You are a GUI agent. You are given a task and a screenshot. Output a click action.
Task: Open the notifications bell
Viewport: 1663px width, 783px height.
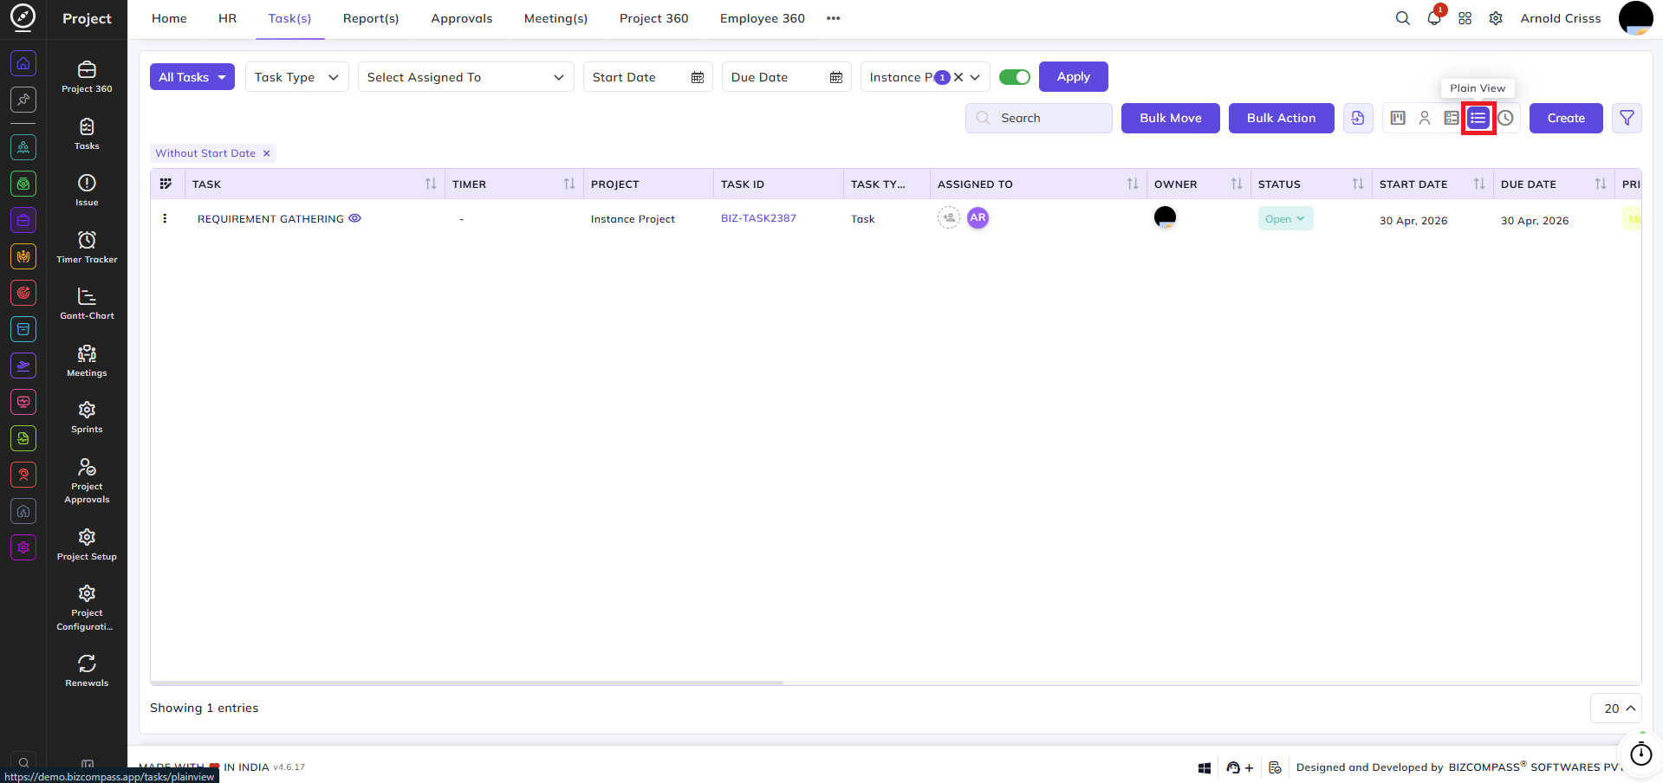pyautogui.click(x=1434, y=18)
